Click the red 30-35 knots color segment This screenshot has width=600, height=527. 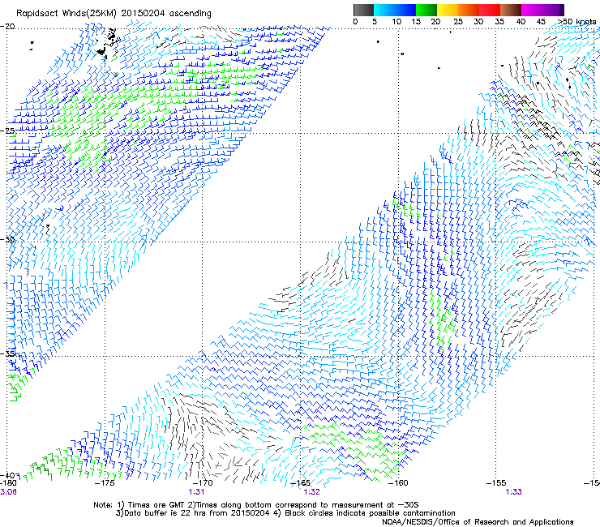[490, 10]
